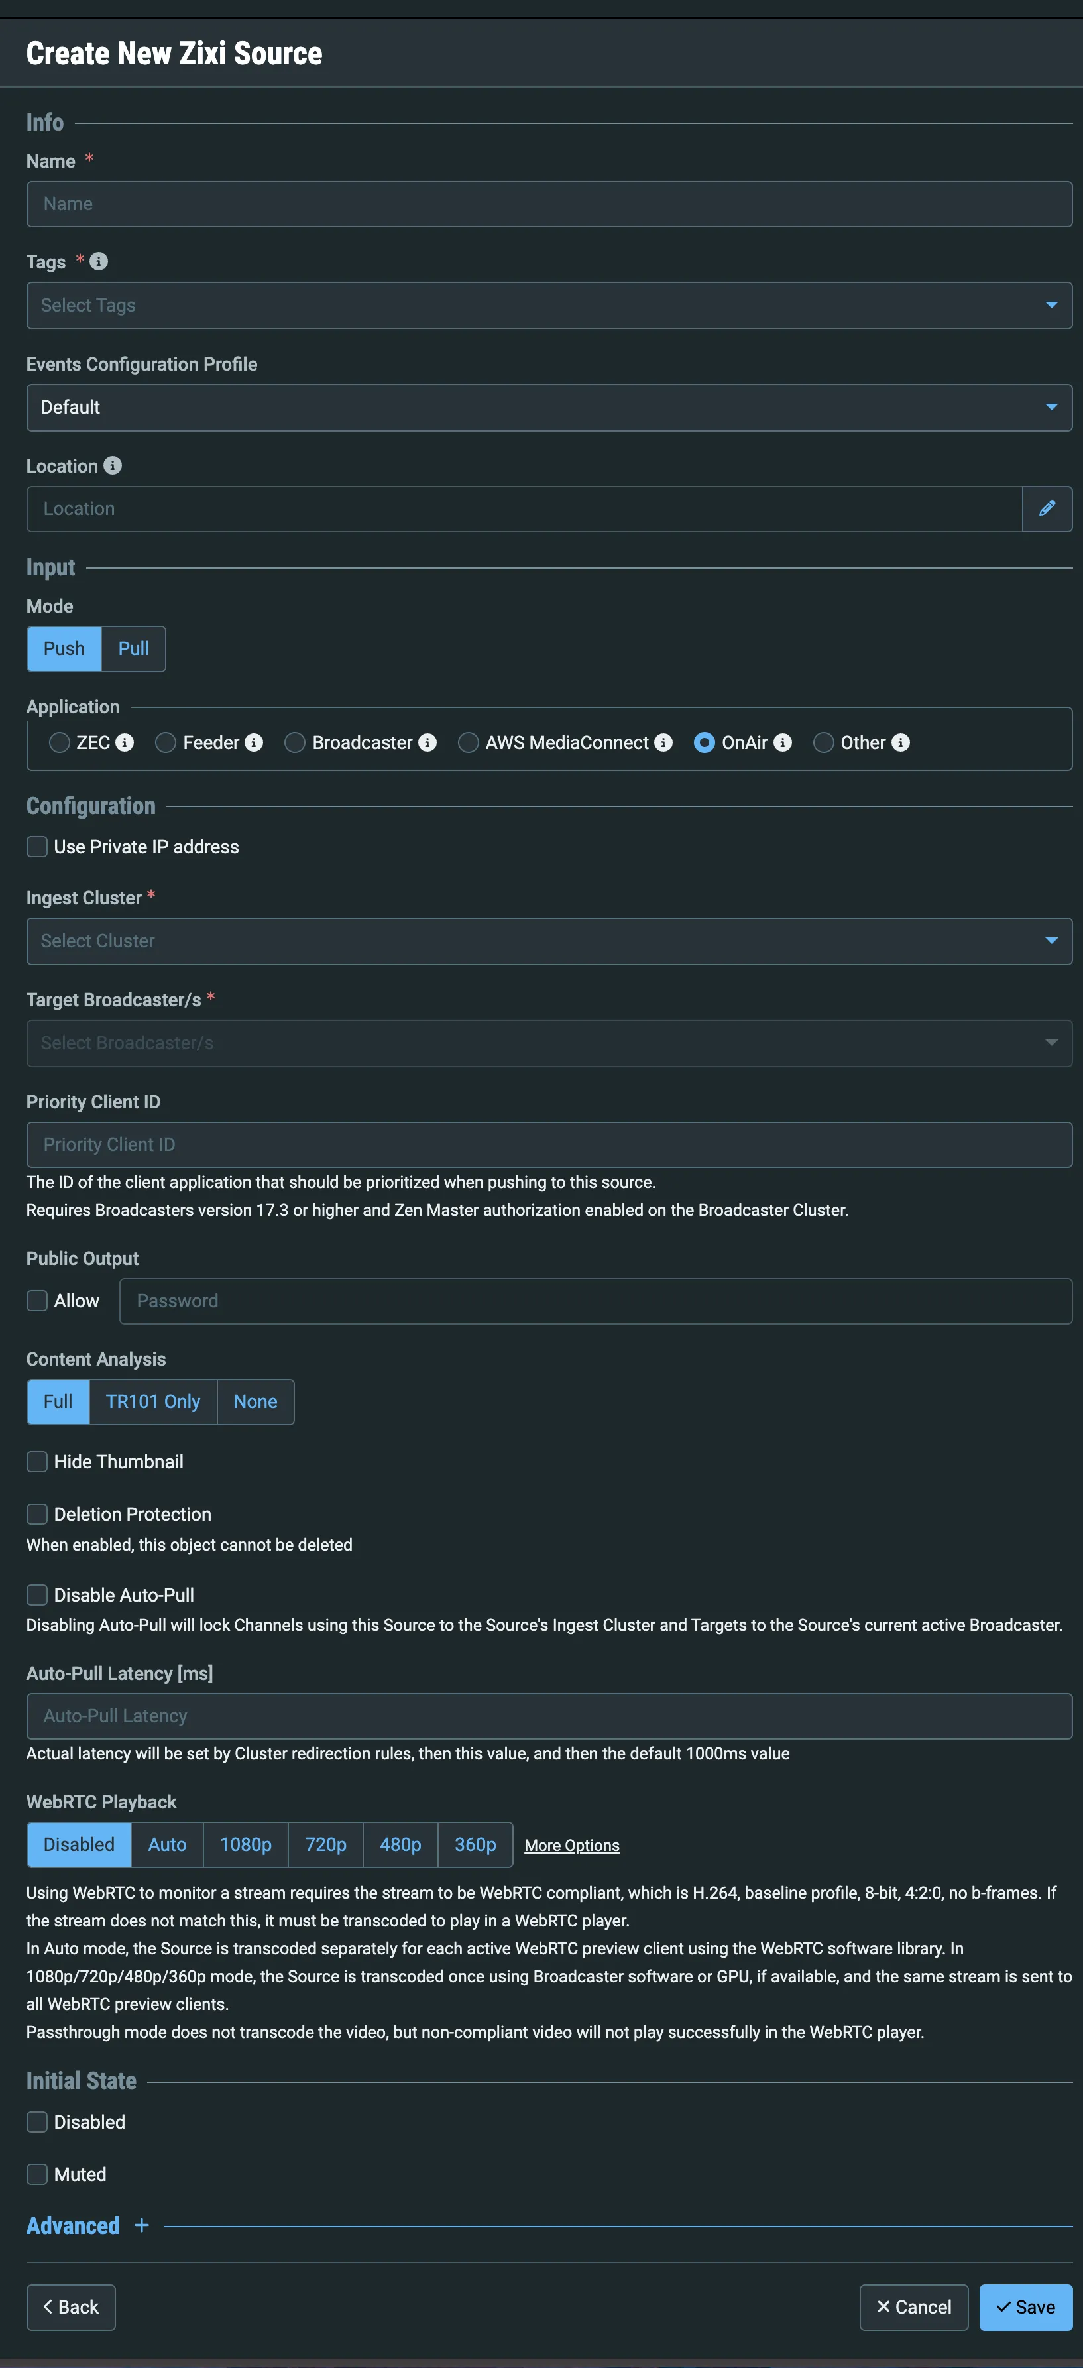Image resolution: width=1083 pixels, height=2368 pixels.
Task: Click the Location info icon
Action: point(112,465)
